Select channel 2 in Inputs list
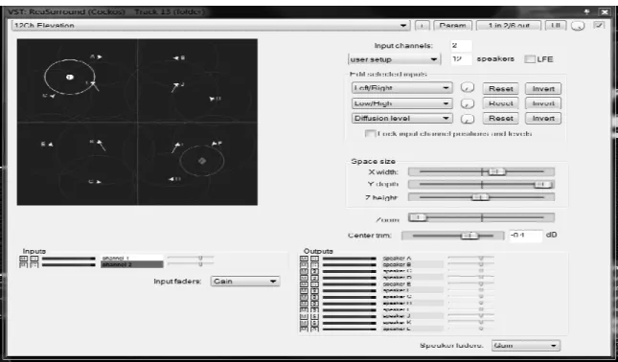 131,264
